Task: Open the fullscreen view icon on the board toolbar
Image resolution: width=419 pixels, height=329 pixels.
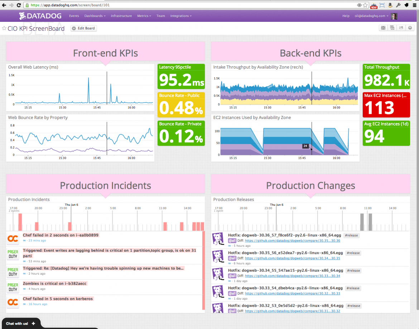Action: click(383, 28)
